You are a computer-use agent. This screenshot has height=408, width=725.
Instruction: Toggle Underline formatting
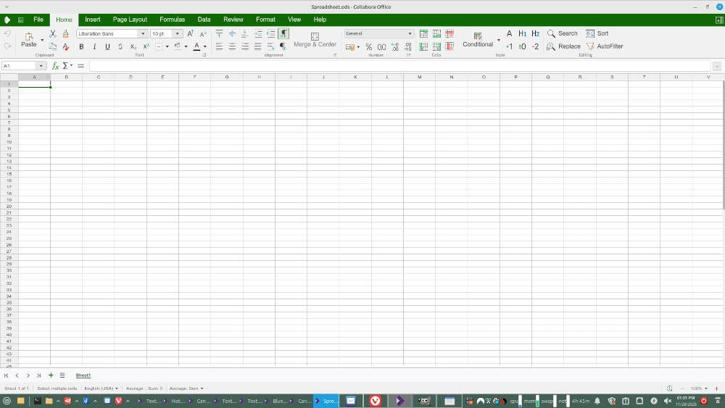click(107, 47)
